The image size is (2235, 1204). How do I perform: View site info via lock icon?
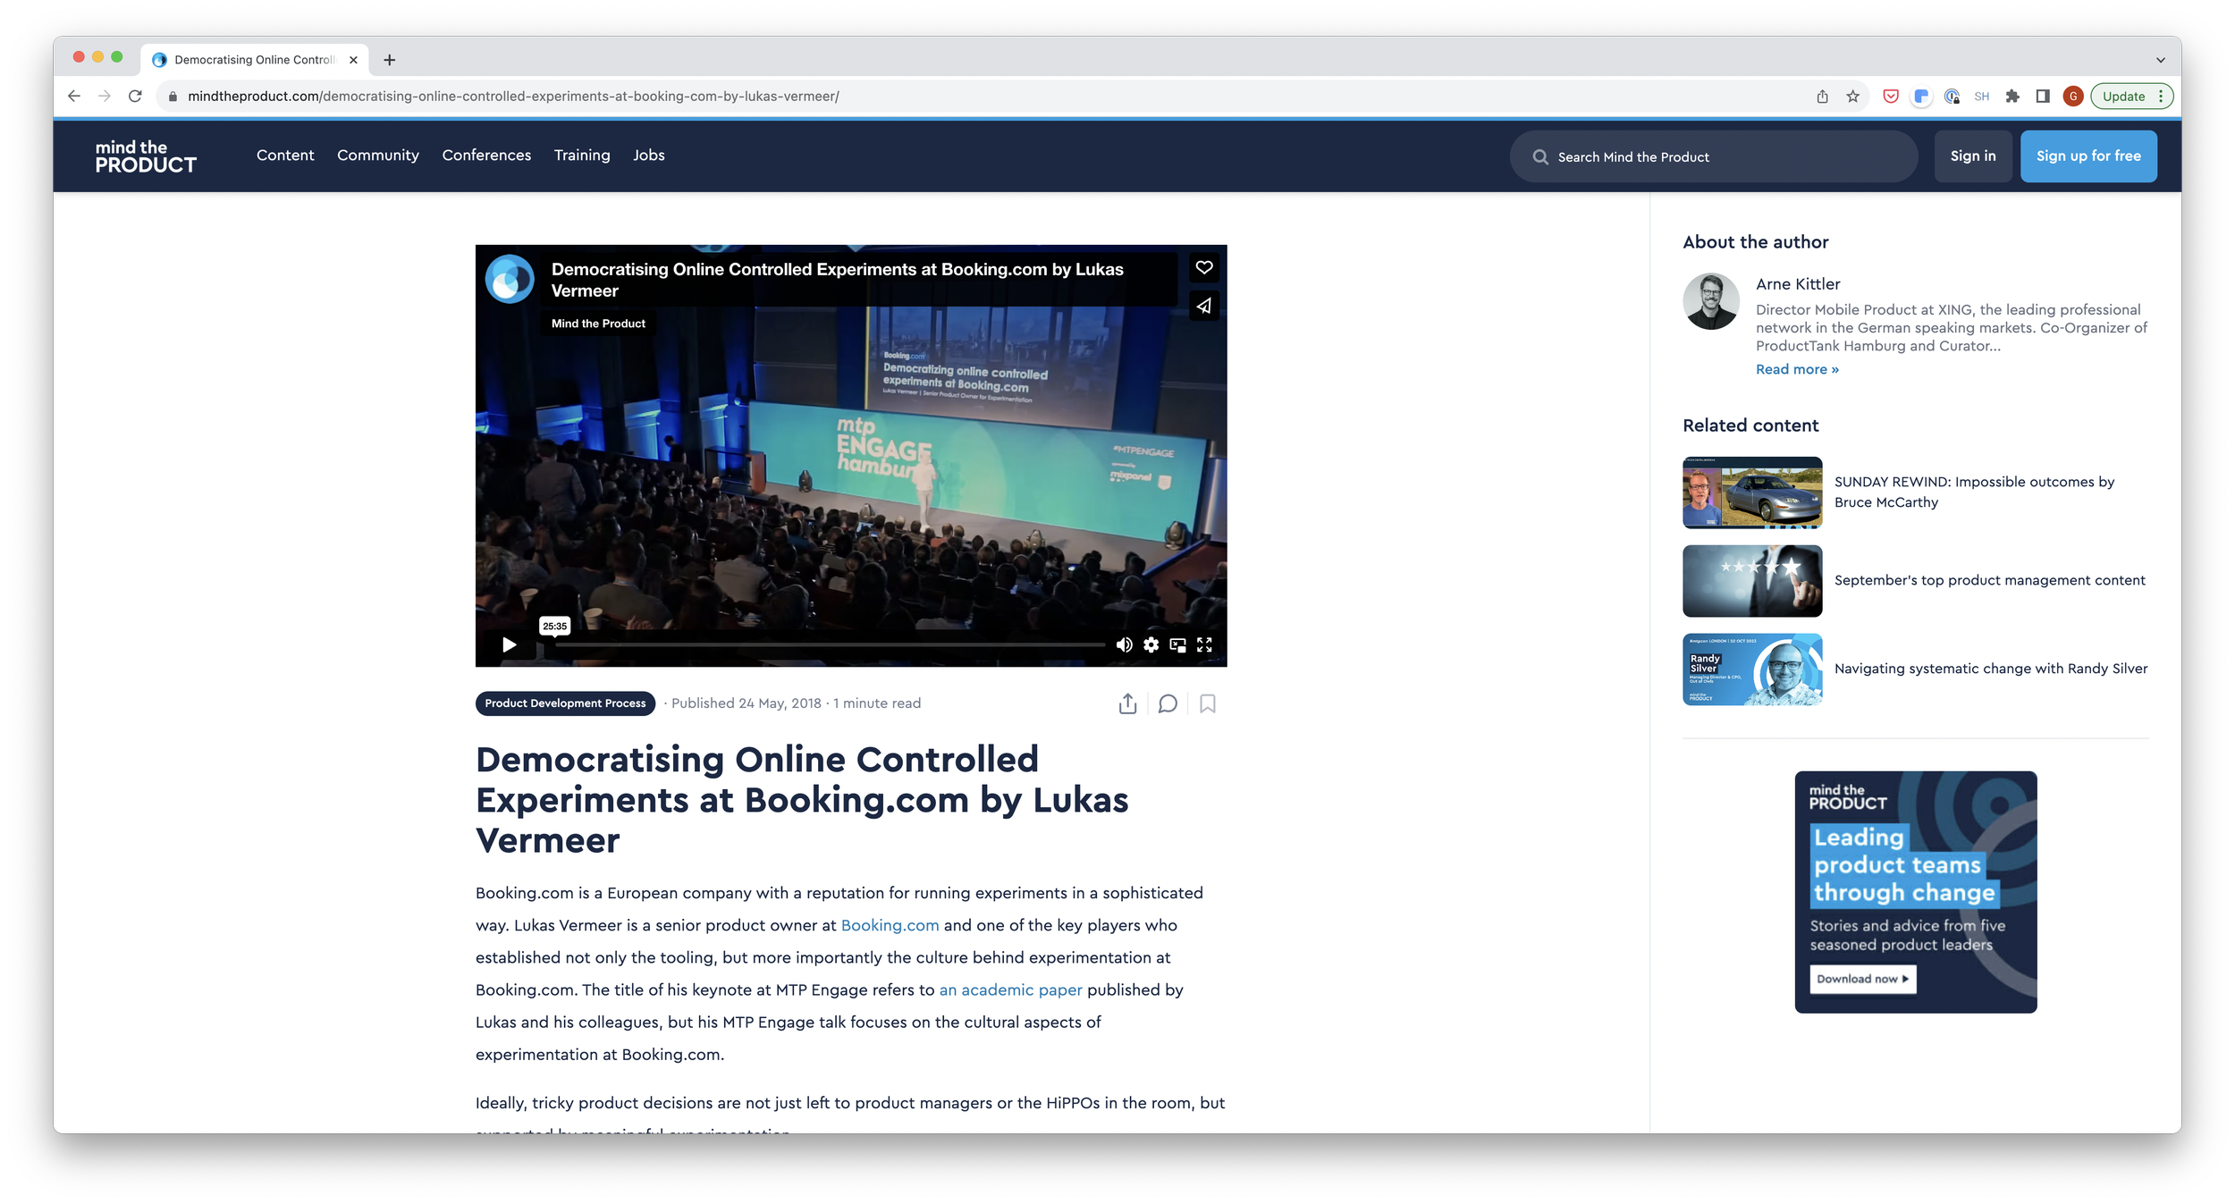click(173, 97)
